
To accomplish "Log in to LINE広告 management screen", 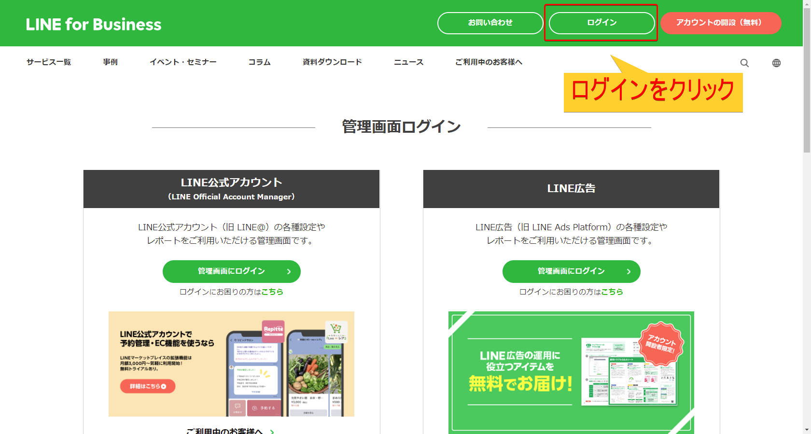I will 571,271.
